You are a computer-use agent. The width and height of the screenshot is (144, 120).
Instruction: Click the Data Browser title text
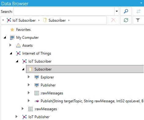(x=15, y=3)
